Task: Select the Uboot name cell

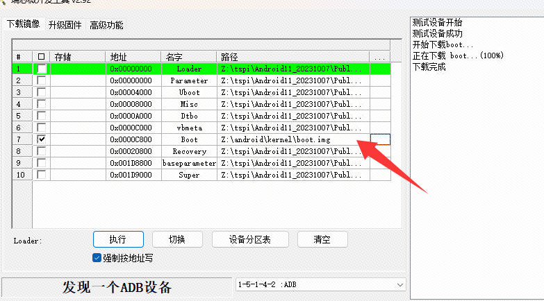Action: (189, 92)
